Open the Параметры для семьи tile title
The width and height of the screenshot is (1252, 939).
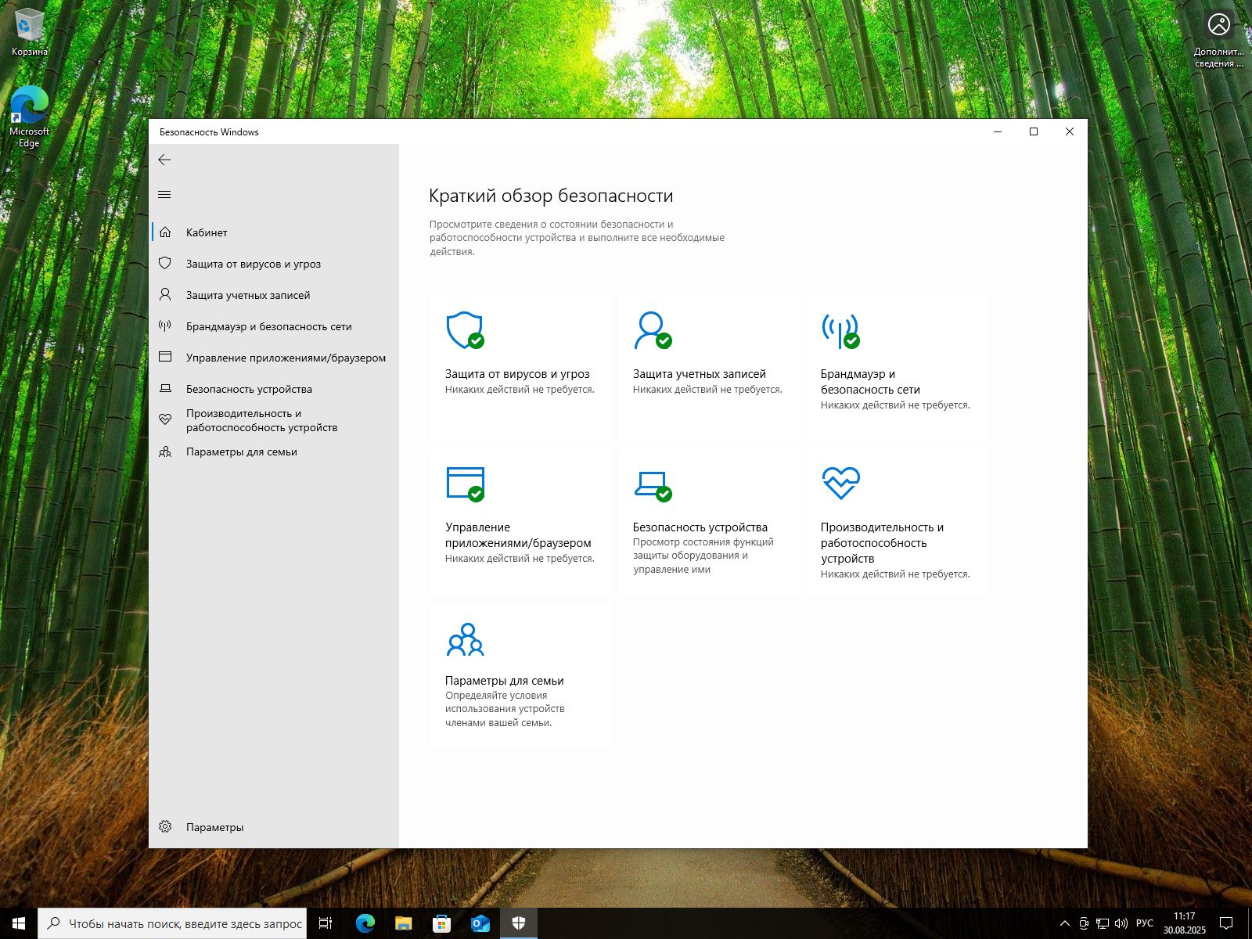tap(505, 681)
